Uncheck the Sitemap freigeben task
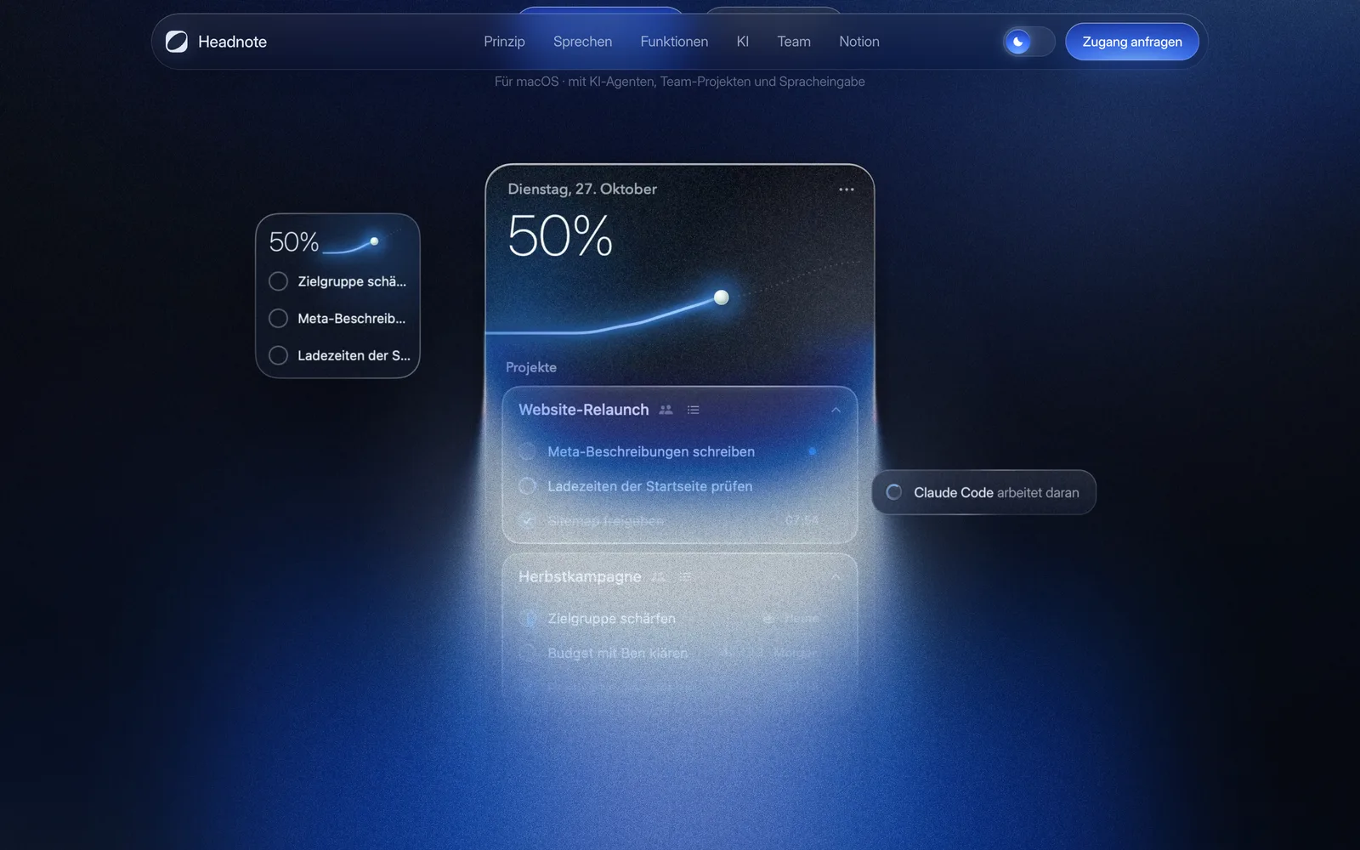Screen dimensions: 1360x850 528,520
